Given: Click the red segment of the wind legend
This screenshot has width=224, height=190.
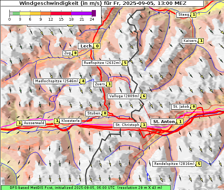Looking at the screenshot, I should [61, 13].
